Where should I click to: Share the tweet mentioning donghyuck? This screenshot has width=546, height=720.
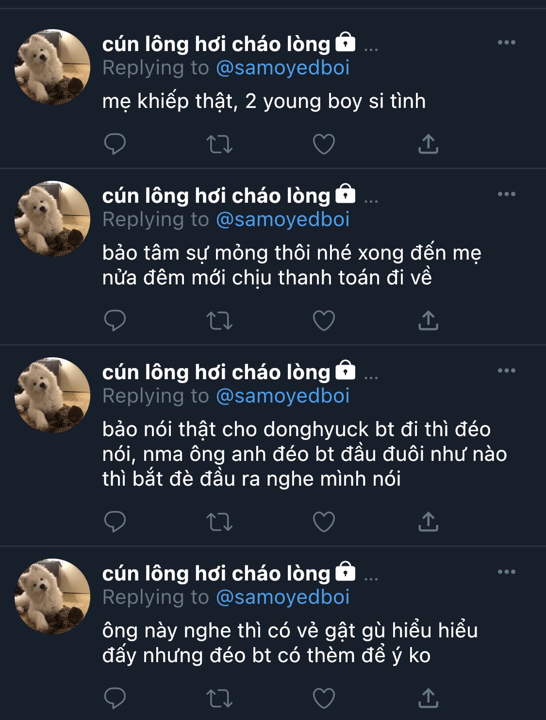pyautogui.click(x=428, y=522)
